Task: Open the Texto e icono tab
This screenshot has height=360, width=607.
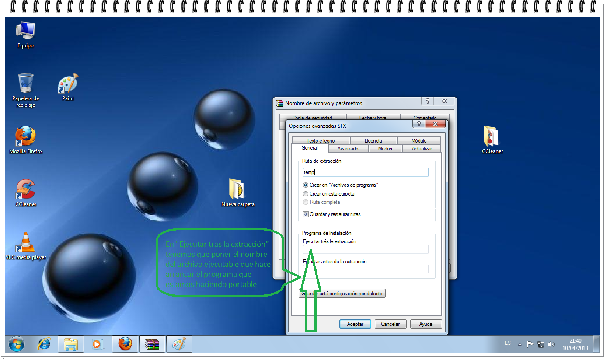Action: point(320,141)
